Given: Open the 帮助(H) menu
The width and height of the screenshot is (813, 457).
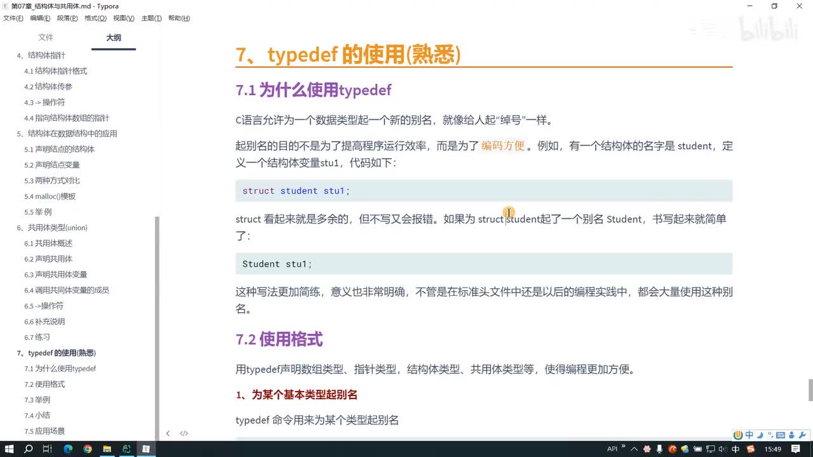Looking at the screenshot, I should point(179,18).
